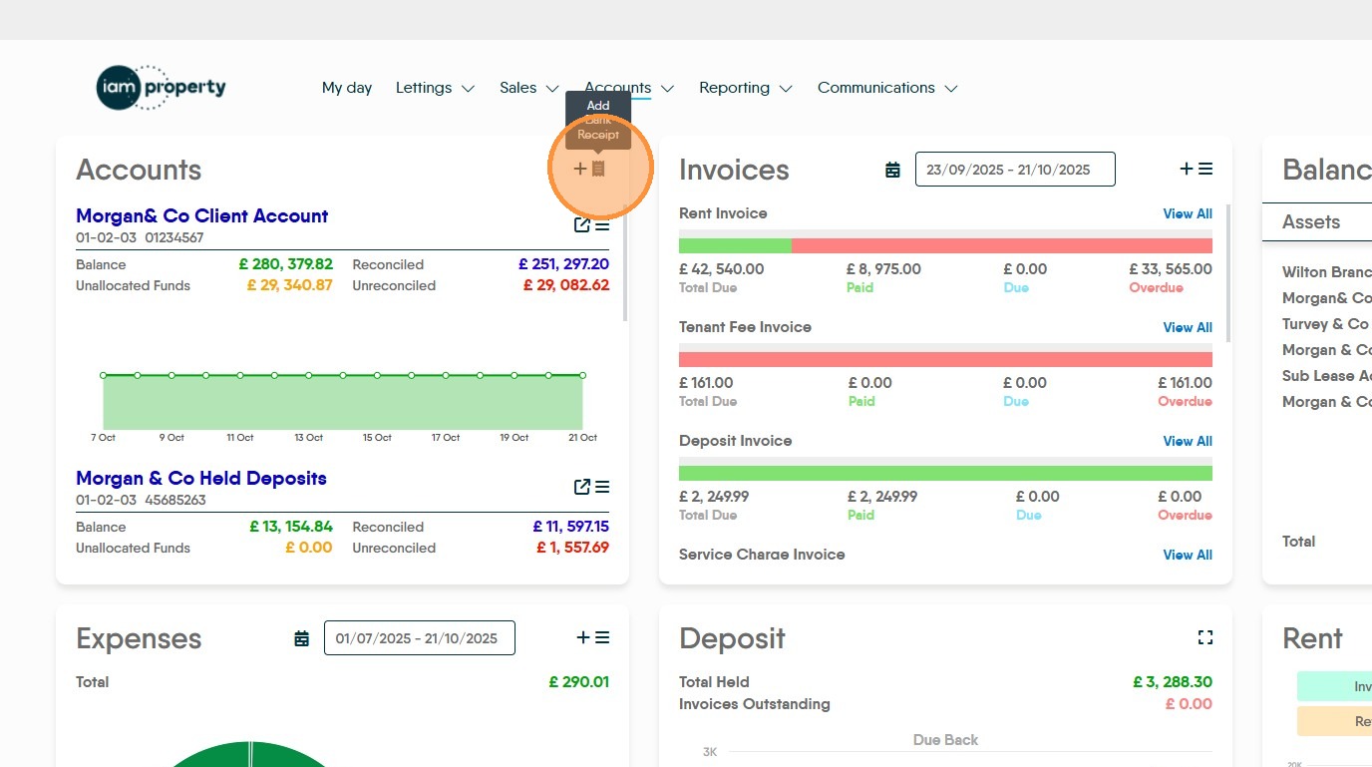The width and height of the screenshot is (1372, 767).
Task: Expand the Communications dropdown menu
Action: pyautogui.click(x=887, y=88)
